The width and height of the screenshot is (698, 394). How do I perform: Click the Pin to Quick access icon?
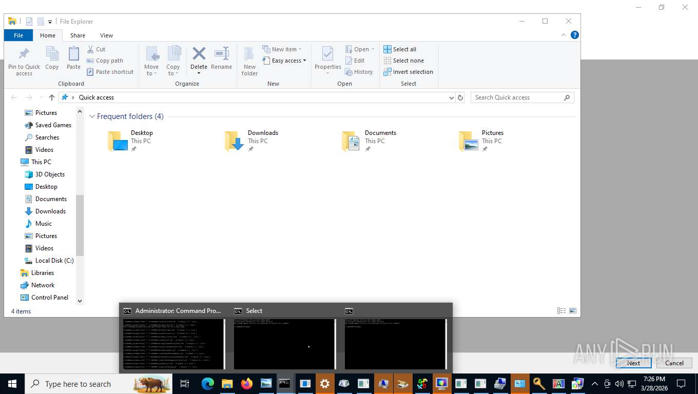click(x=24, y=54)
